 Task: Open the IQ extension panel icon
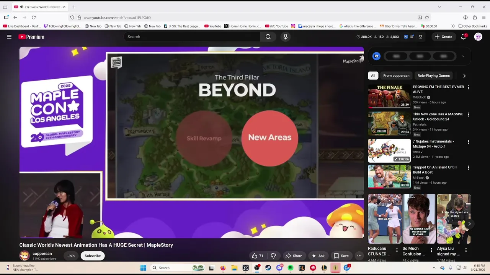click(376, 56)
